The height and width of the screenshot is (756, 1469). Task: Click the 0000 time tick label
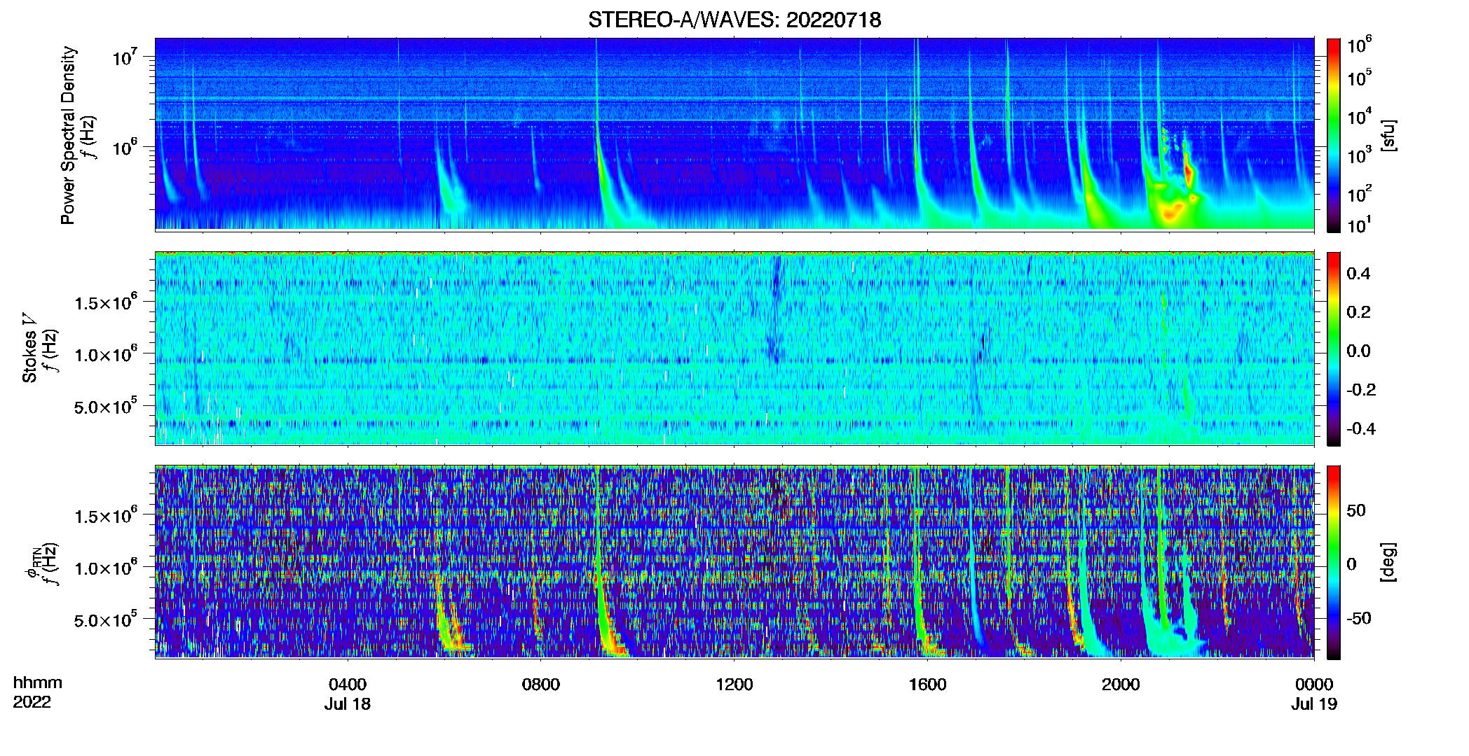click(x=1314, y=685)
